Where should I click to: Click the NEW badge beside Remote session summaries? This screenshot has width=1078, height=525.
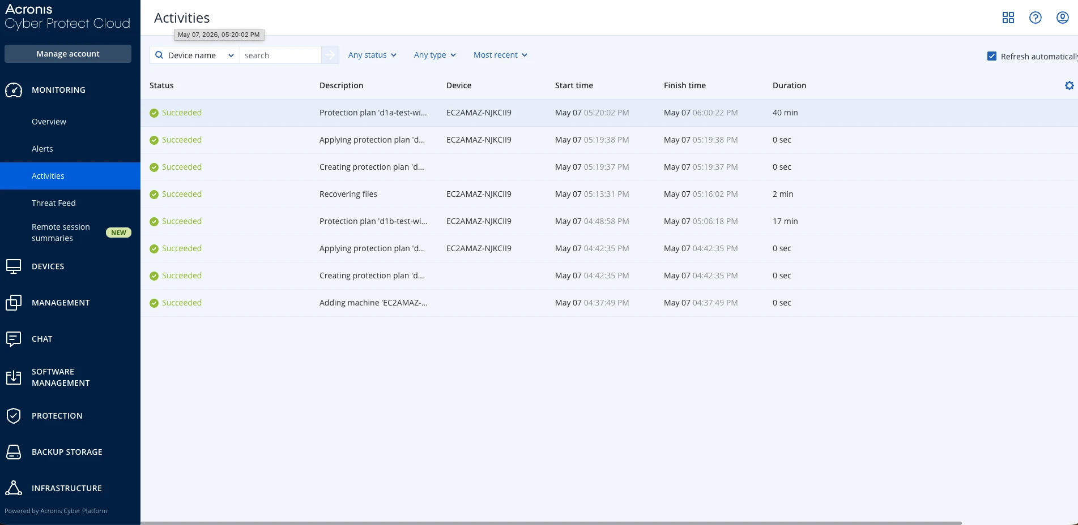pyautogui.click(x=118, y=233)
